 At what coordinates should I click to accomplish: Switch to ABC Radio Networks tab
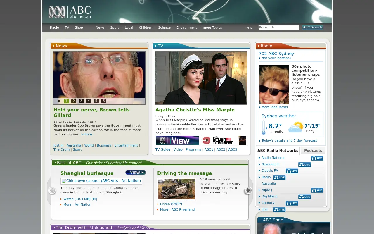pyautogui.click(x=278, y=151)
